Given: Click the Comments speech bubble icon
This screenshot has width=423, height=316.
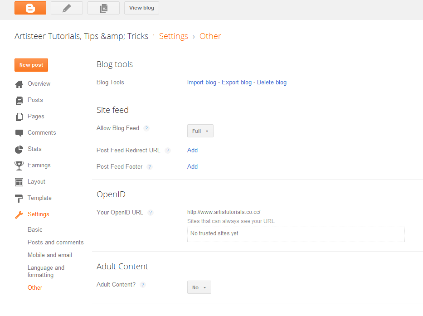Looking at the screenshot, I should 19,133.
